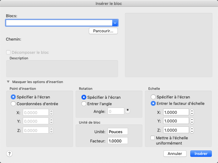
Task: Select Coordonnées d'entrée radio button
Action: (x=13, y=104)
